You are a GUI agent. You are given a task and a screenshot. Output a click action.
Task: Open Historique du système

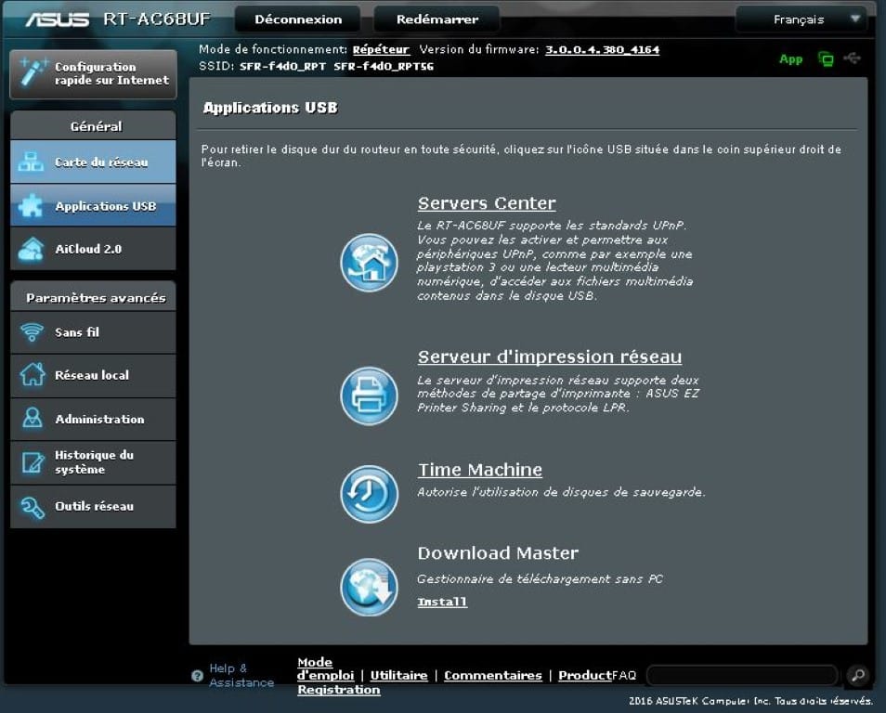(93, 462)
